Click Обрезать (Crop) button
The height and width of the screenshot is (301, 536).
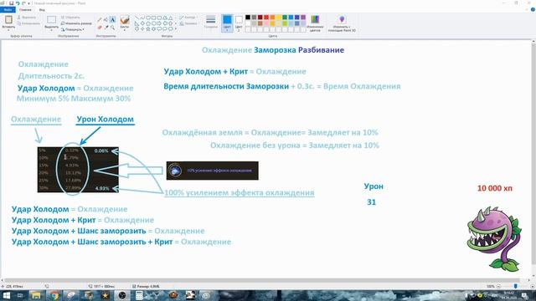pyautogui.click(x=70, y=17)
